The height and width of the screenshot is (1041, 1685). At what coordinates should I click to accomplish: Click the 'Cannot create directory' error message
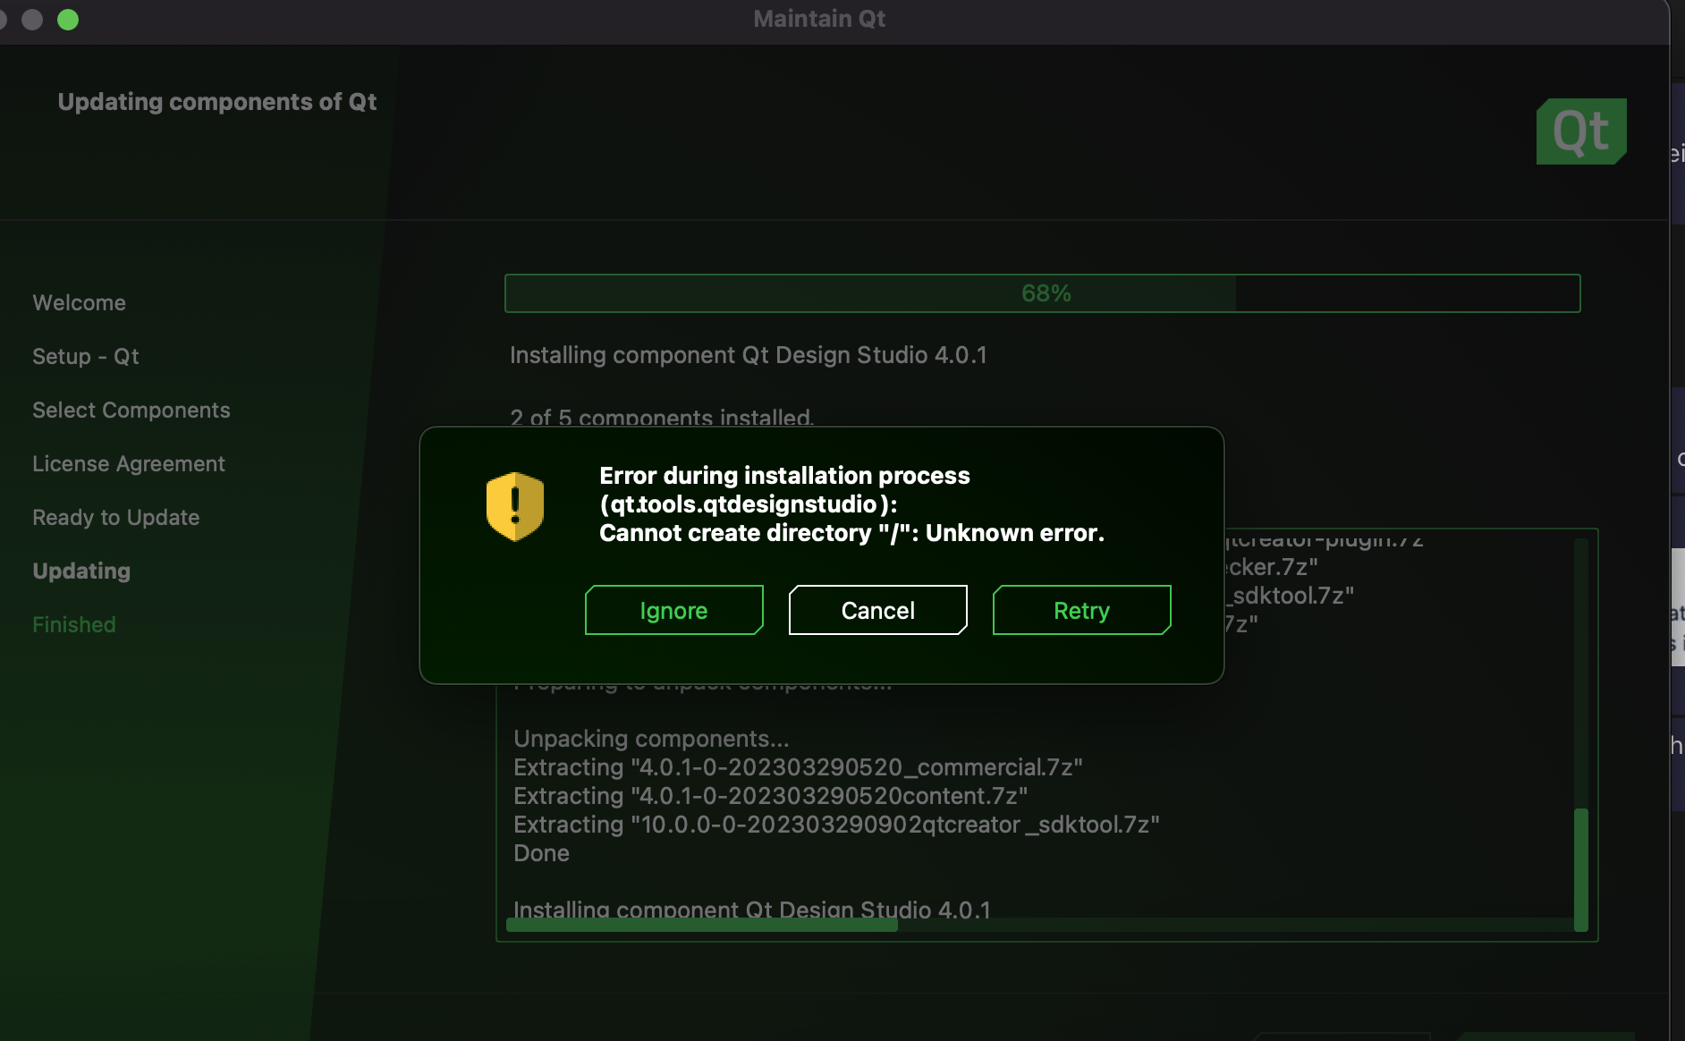pos(851,533)
